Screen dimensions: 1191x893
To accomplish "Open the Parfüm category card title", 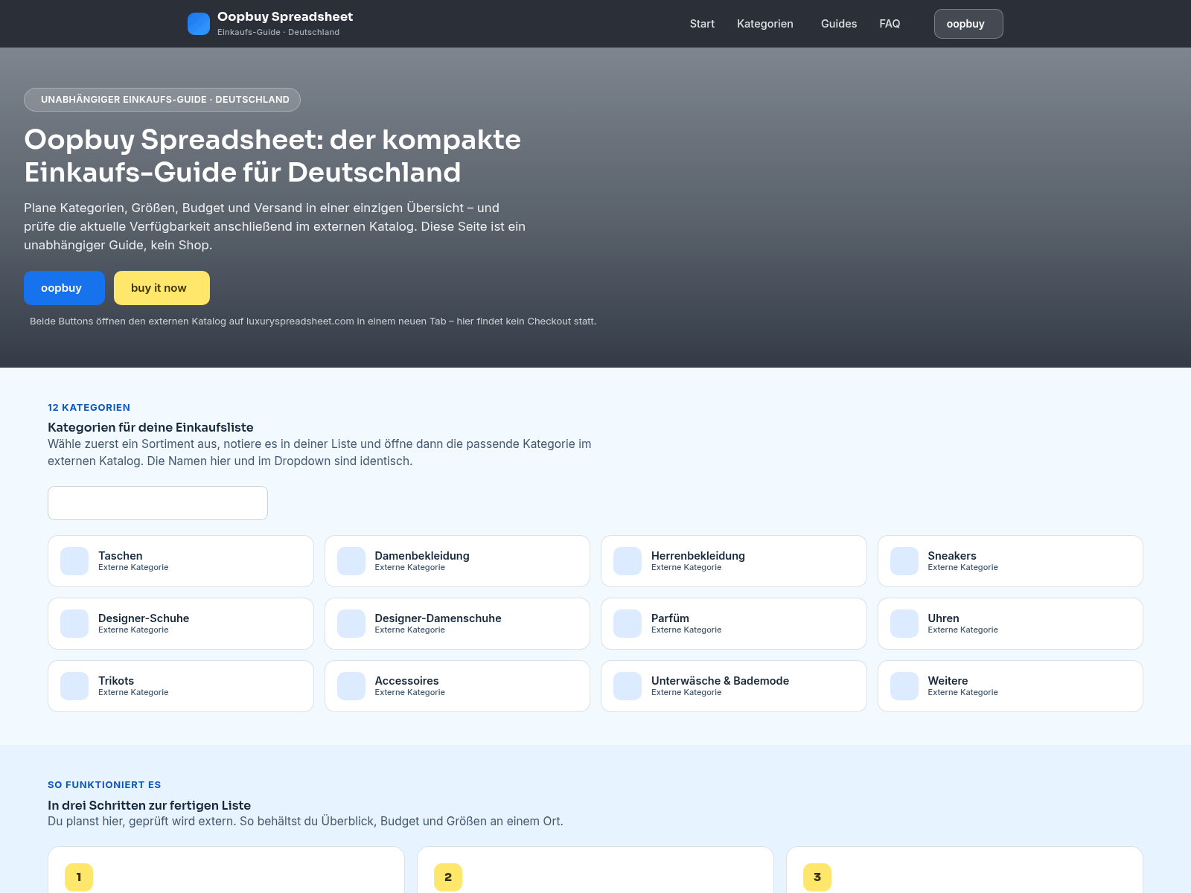I will (x=670, y=618).
